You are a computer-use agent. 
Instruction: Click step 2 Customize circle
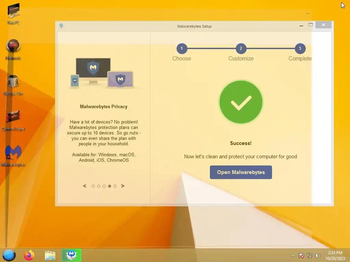pos(241,48)
